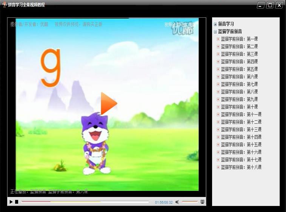Open lesson 蓝猫学前拼音：第十二课
The width and height of the screenshot is (286, 212).
(241, 122)
